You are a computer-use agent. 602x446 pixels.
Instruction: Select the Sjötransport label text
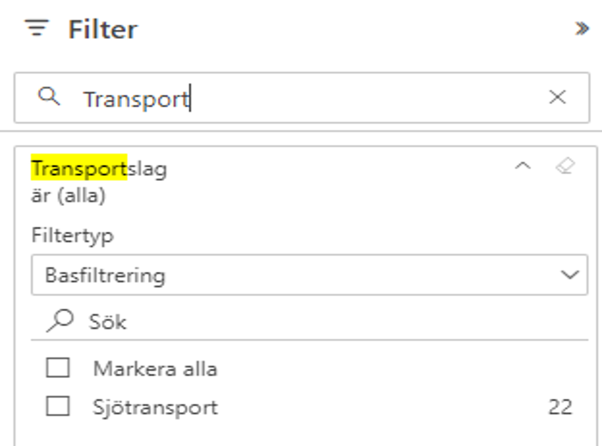(x=155, y=408)
